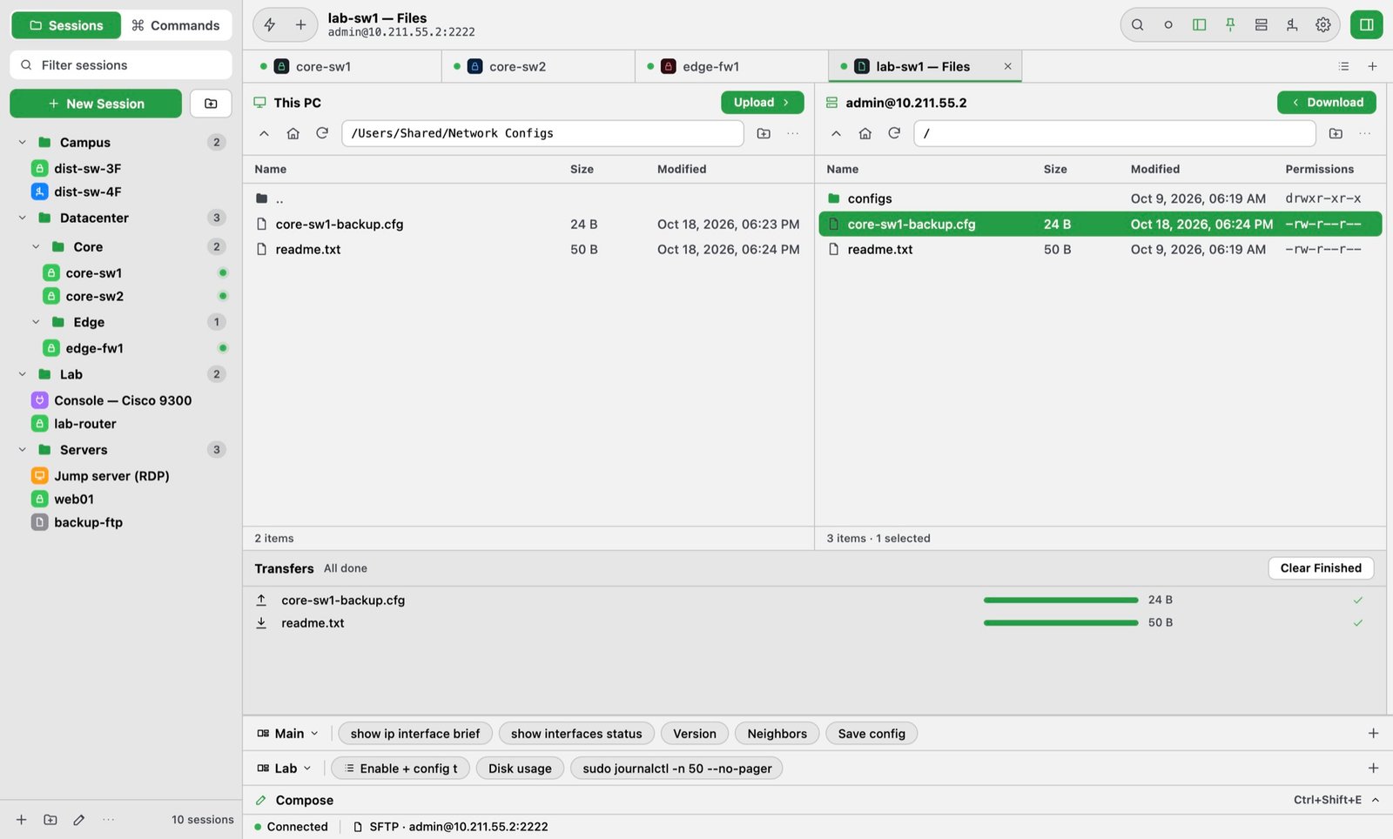This screenshot has height=839, width=1393.
Task: Click the new session folder icon beside New Session
Action: pos(211,104)
